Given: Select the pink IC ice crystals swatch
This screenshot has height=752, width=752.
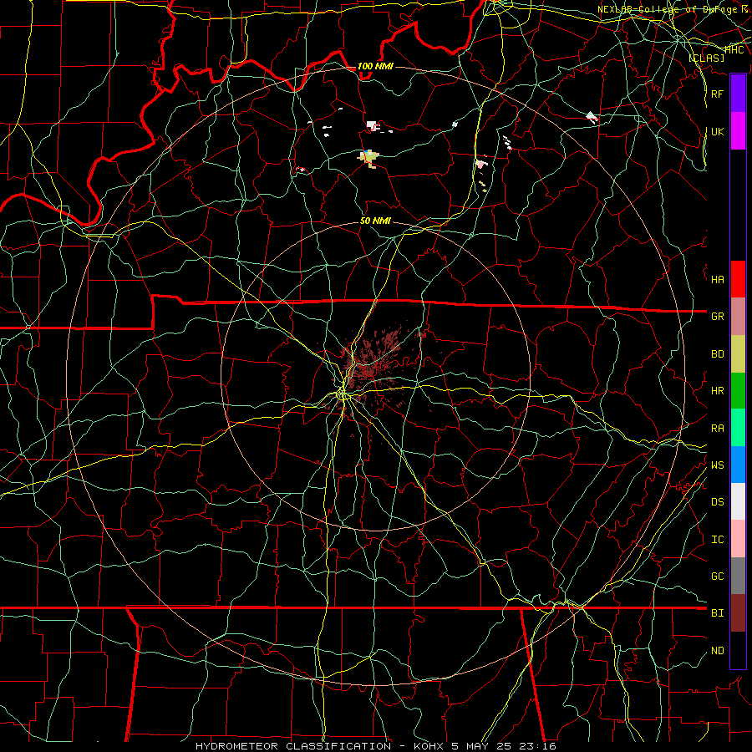Looking at the screenshot, I should [738, 539].
